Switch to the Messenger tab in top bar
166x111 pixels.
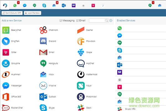click(x=25, y=6)
